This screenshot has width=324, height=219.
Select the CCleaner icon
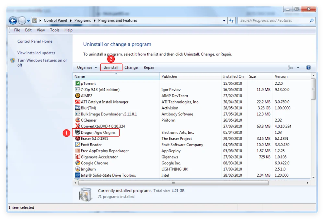point(77,120)
